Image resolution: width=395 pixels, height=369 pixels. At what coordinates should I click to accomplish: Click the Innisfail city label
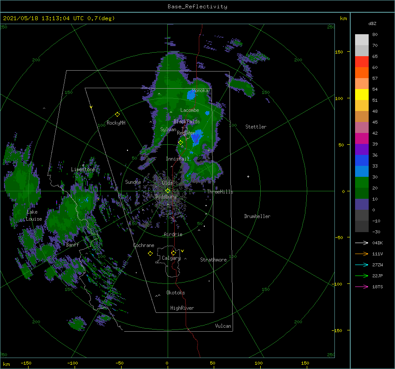coord(177,159)
